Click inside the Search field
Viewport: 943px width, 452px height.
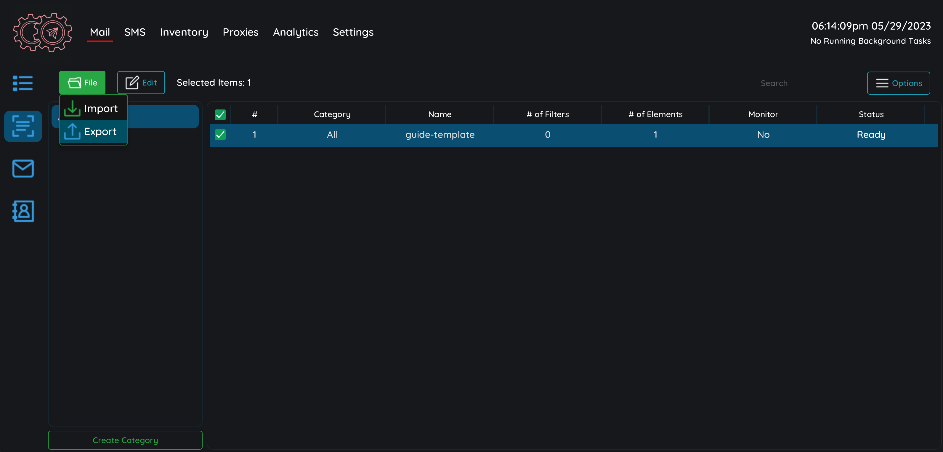click(x=808, y=83)
